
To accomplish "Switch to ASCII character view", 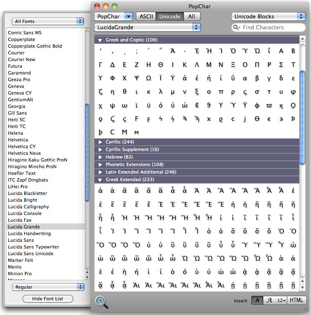I will 146,17.
